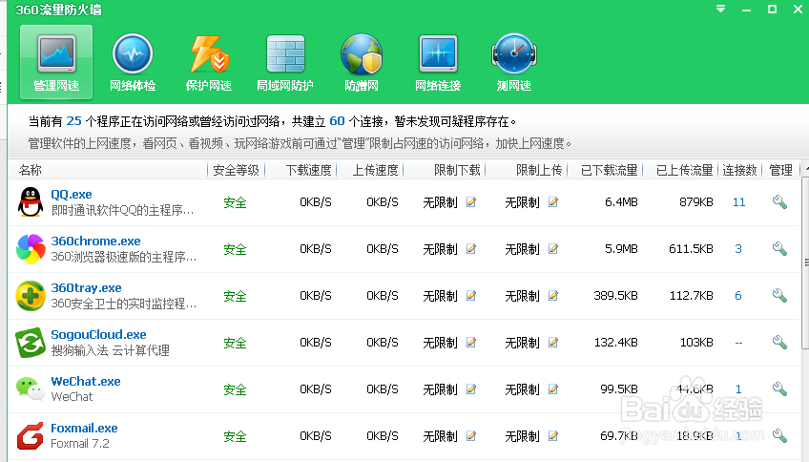View the 3 connections of 360chrome.exe
The image size is (809, 462).
(738, 249)
